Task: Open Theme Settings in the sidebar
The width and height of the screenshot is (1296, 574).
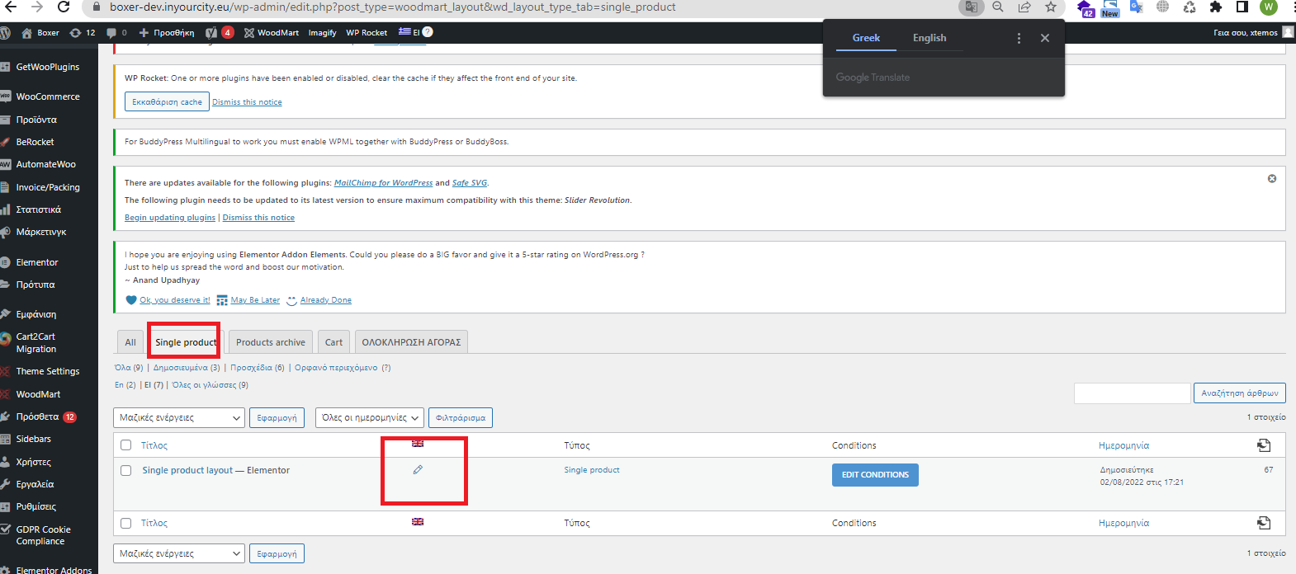Action: click(48, 371)
